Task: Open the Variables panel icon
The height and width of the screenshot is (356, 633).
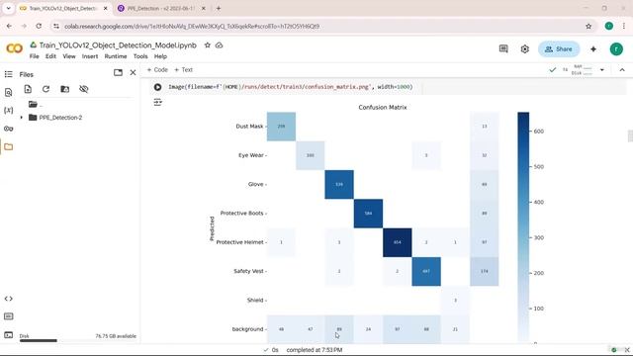Action: pyautogui.click(x=9, y=110)
